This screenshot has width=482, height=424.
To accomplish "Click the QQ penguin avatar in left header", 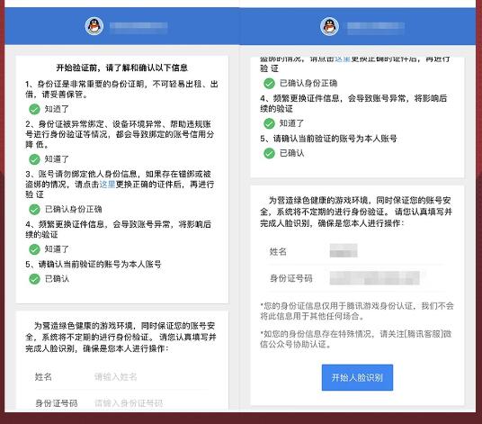I will (x=94, y=26).
